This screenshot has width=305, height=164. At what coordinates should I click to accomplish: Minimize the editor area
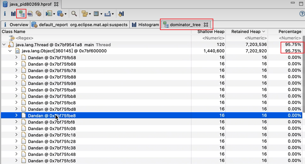(x=293, y=3)
